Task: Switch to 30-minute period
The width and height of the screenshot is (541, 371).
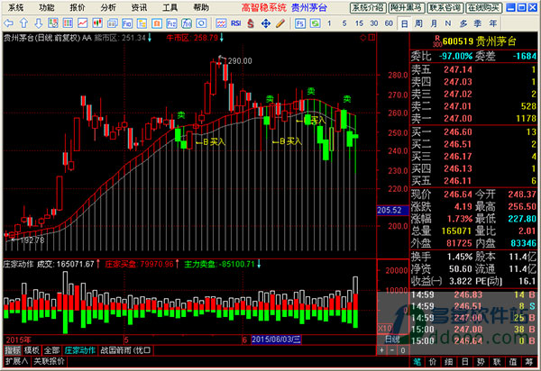Action: (x=374, y=23)
